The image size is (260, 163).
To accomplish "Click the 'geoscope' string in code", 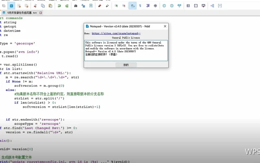I will coord(25,44).
